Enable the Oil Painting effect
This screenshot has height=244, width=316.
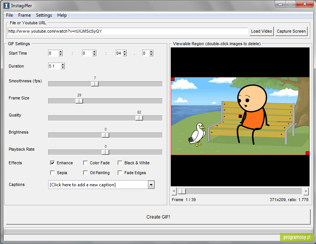click(x=85, y=173)
